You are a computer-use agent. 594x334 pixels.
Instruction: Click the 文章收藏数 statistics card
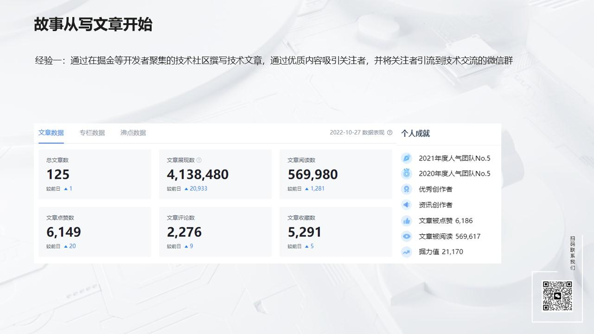[x=336, y=231]
